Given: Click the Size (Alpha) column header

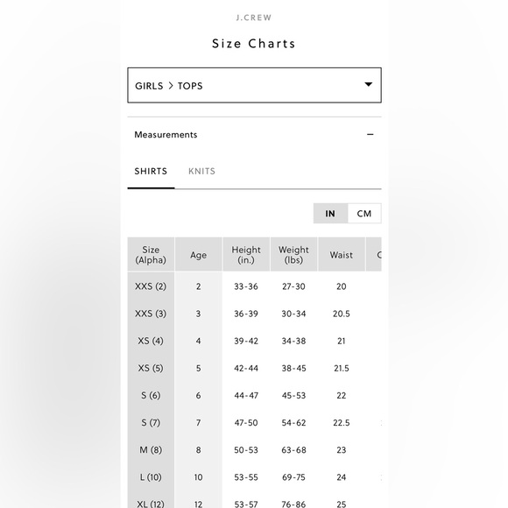Looking at the screenshot, I should 151,255.
